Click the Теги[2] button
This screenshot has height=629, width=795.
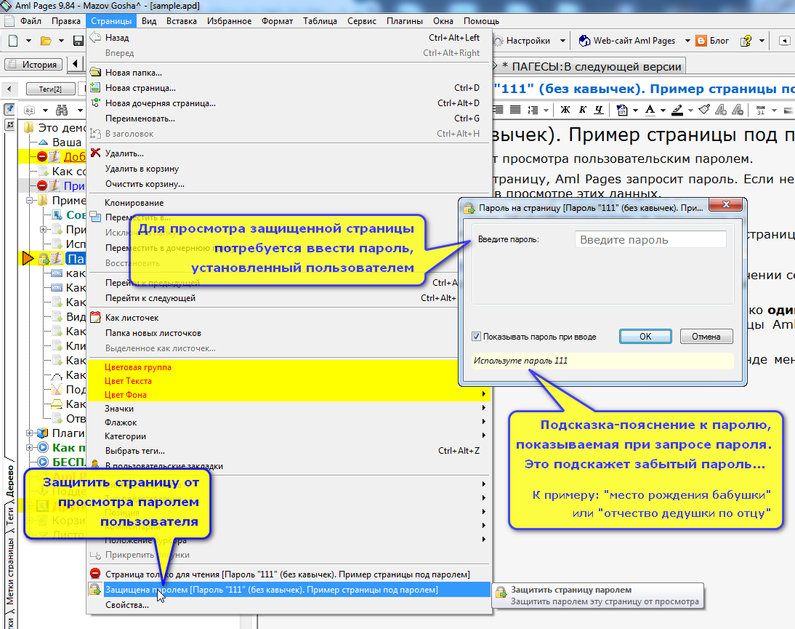pos(50,89)
